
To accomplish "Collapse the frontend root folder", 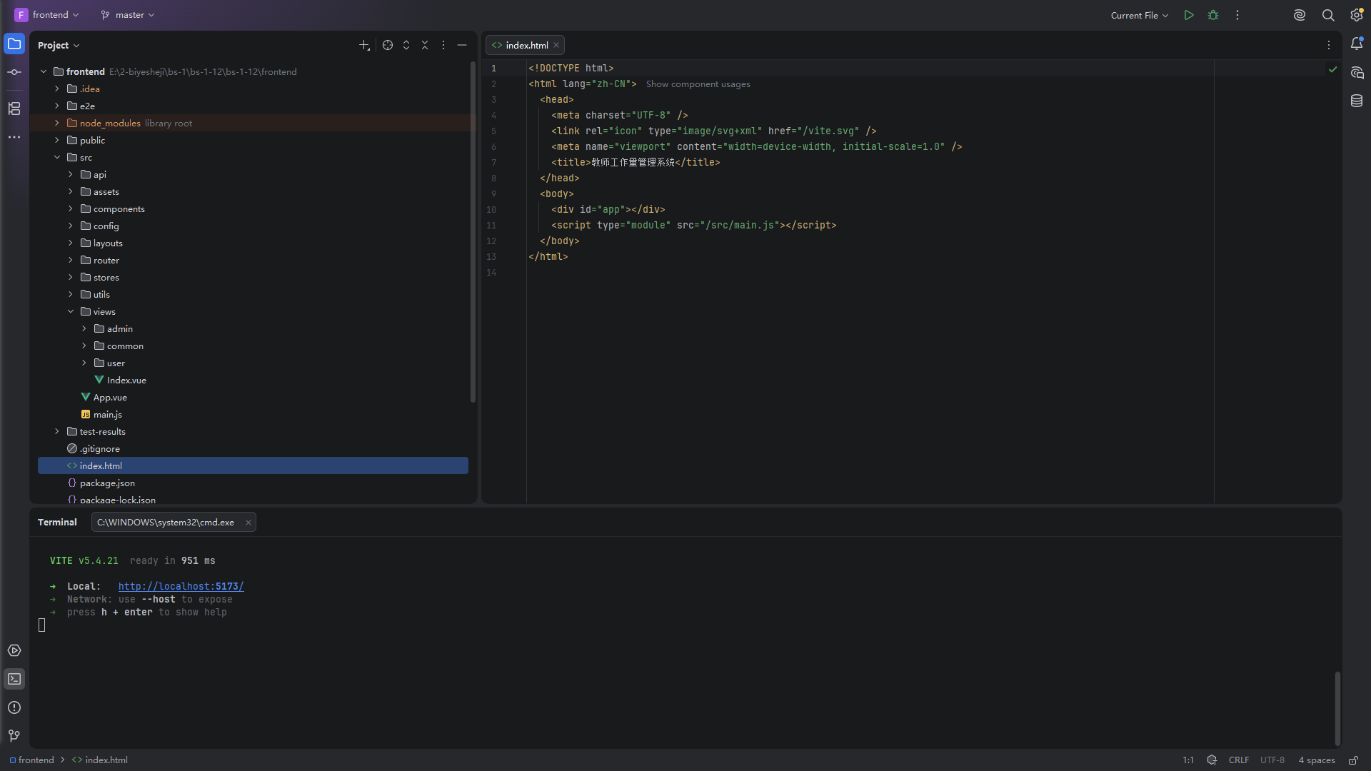I will click(44, 71).
